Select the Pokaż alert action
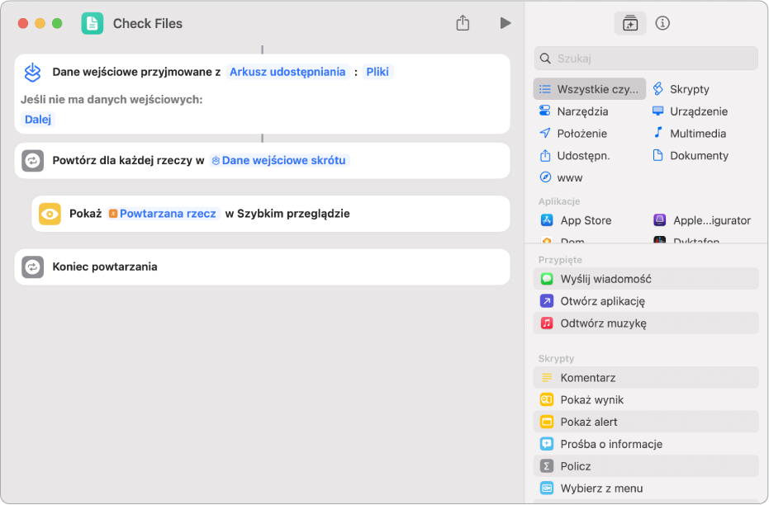This screenshot has width=769, height=505. [x=588, y=422]
